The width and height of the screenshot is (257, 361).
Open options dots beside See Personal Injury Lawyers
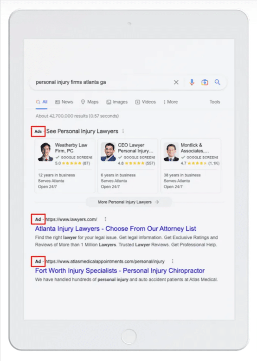point(123,131)
